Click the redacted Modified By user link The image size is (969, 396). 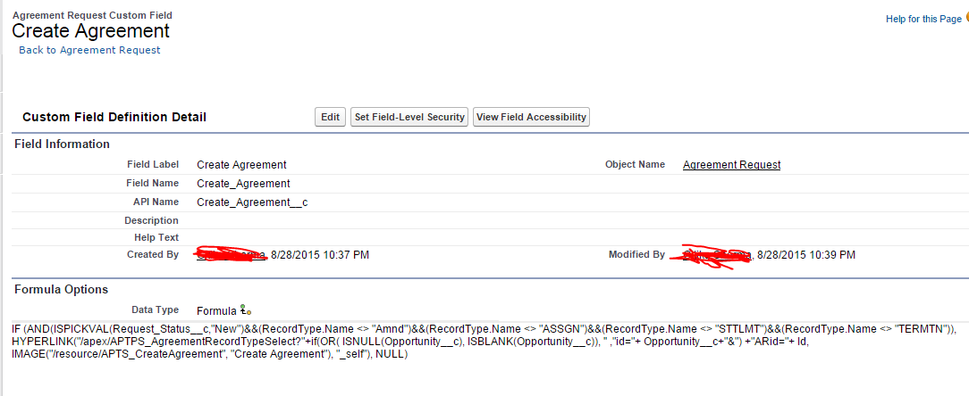717,255
